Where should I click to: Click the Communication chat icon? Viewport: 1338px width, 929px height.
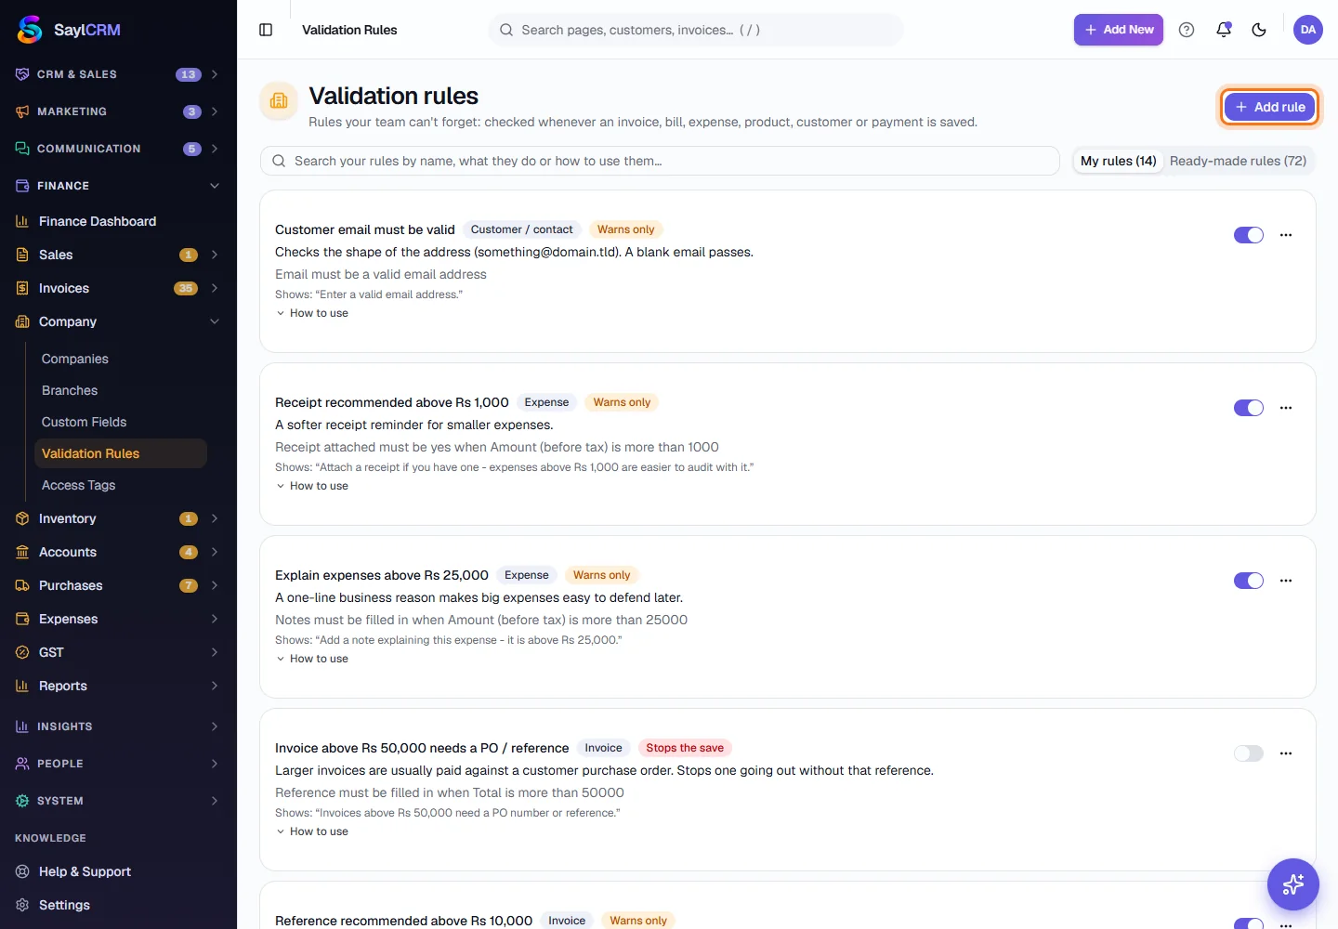point(22,149)
